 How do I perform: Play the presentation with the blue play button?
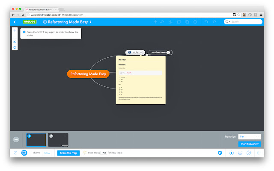coord(220,153)
